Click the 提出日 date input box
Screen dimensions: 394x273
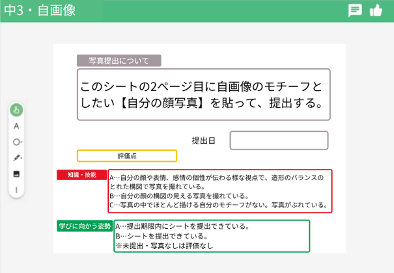tap(279, 140)
